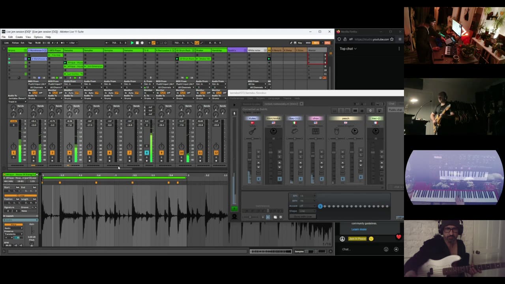
Task: Arm the arrangement record button in Ableton
Action: pos(142,43)
